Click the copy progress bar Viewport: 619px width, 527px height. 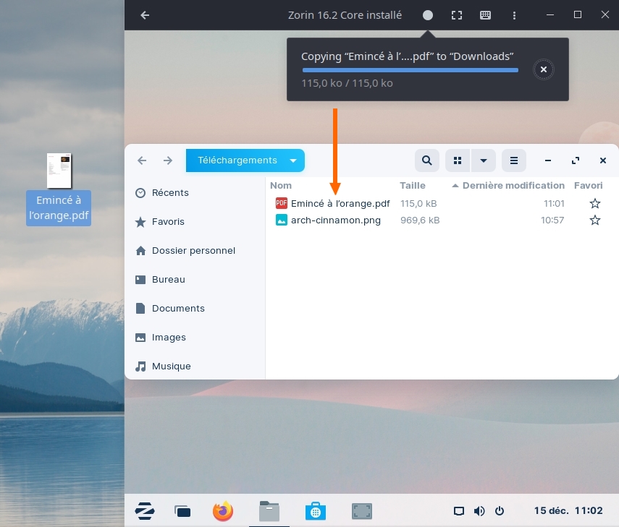click(410, 70)
